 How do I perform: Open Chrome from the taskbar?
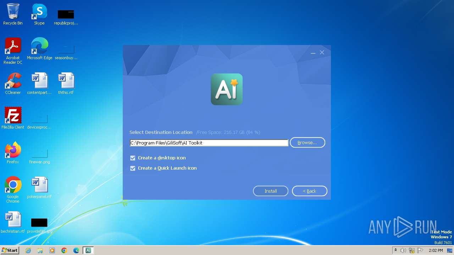(64, 250)
